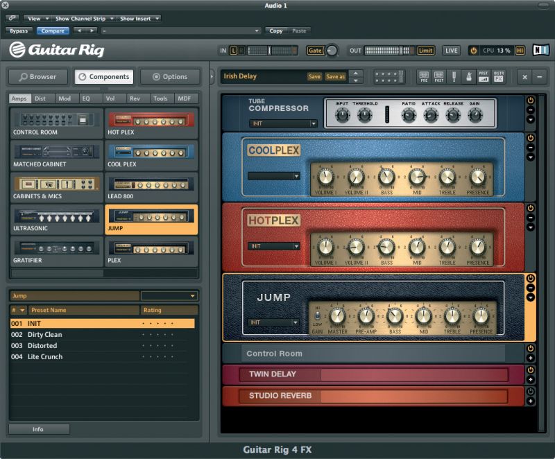The height and width of the screenshot is (459, 555).
Task: Minimize the Tube Compressor module
Action: (530, 110)
